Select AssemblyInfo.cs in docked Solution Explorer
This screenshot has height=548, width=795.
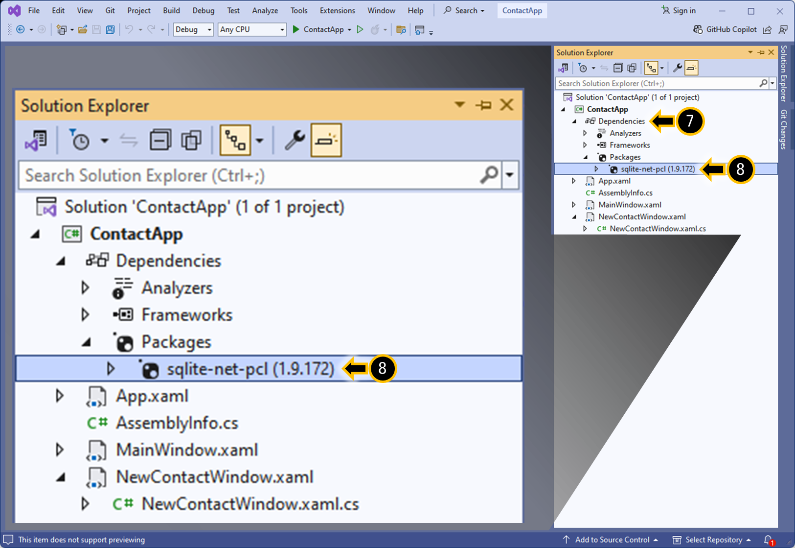625,193
